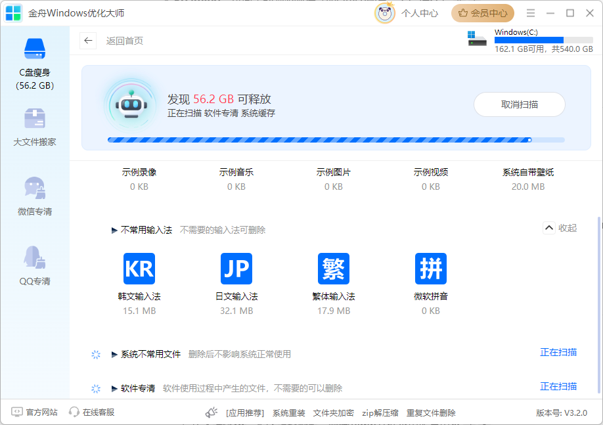Select the 示例录像 item
The height and width of the screenshot is (425, 603).
pyautogui.click(x=139, y=179)
